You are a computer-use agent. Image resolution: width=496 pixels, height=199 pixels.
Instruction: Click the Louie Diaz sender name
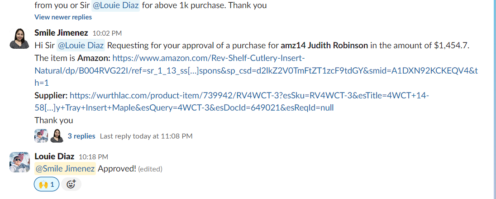pyautogui.click(x=54, y=157)
